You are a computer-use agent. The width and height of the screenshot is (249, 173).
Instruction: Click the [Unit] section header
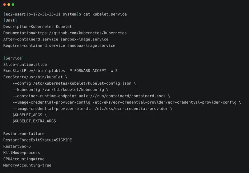click(x=10, y=20)
